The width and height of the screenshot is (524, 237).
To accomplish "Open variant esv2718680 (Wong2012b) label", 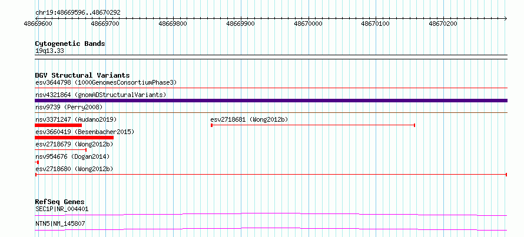I will point(74,169).
